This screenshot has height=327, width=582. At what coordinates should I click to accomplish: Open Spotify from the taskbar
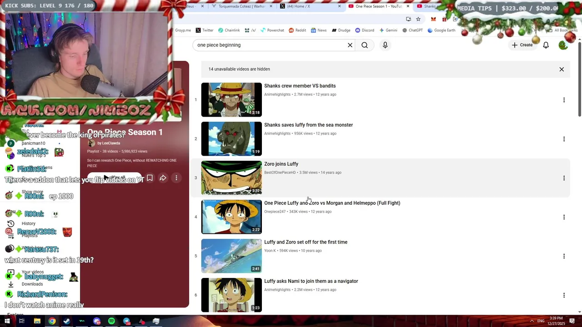pyautogui.click(x=111, y=321)
